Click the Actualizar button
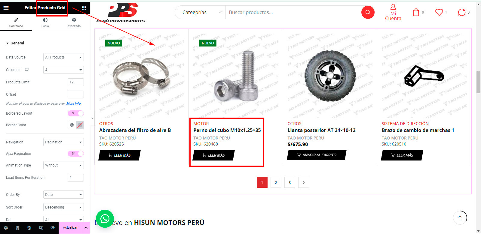The image size is (481, 234). [70, 228]
